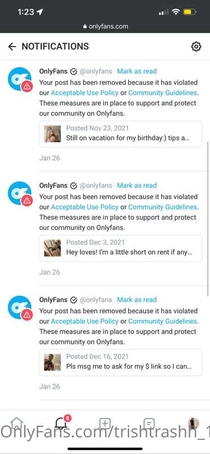Open profile avatar in bottom bar

tap(193, 423)
